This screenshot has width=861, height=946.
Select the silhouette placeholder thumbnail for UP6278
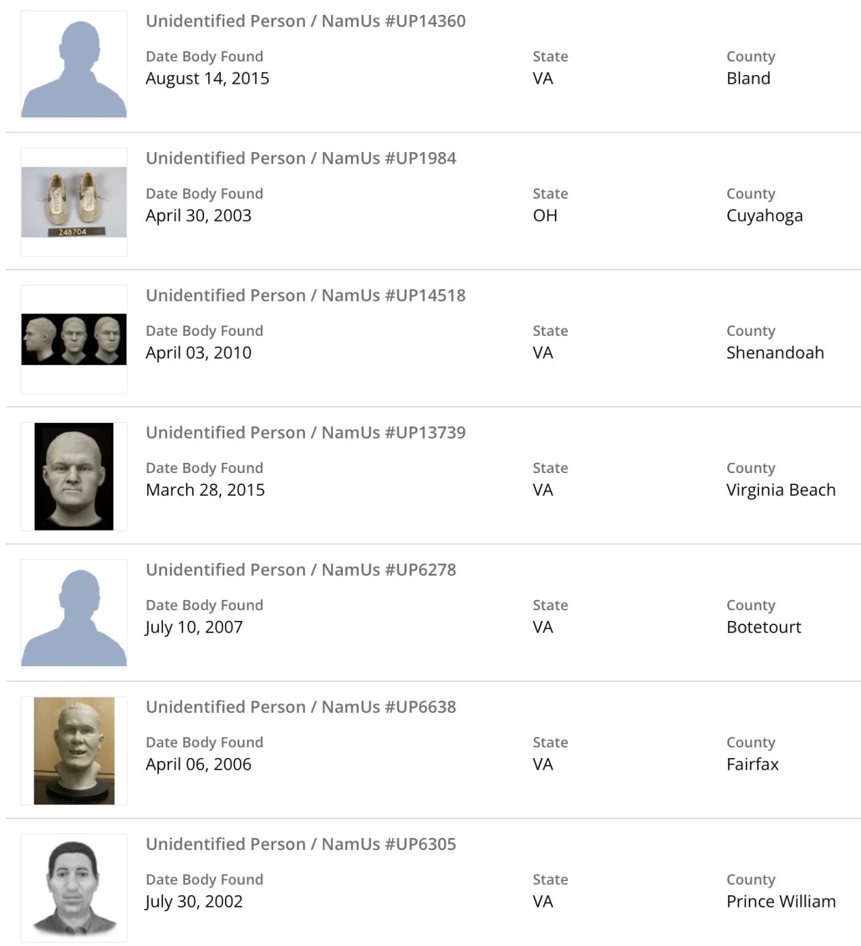(x=74, y=614)
